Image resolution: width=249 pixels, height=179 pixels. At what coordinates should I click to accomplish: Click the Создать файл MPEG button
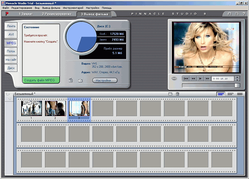41,80
